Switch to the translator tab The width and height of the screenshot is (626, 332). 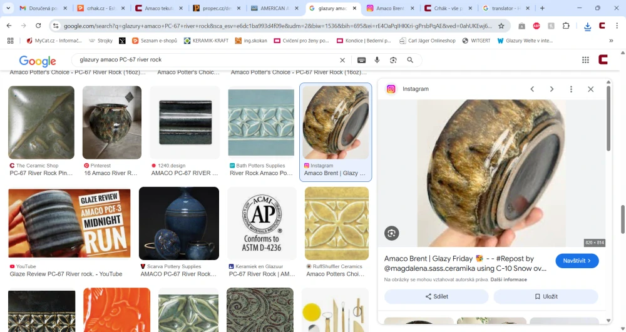tap(506, 8)
